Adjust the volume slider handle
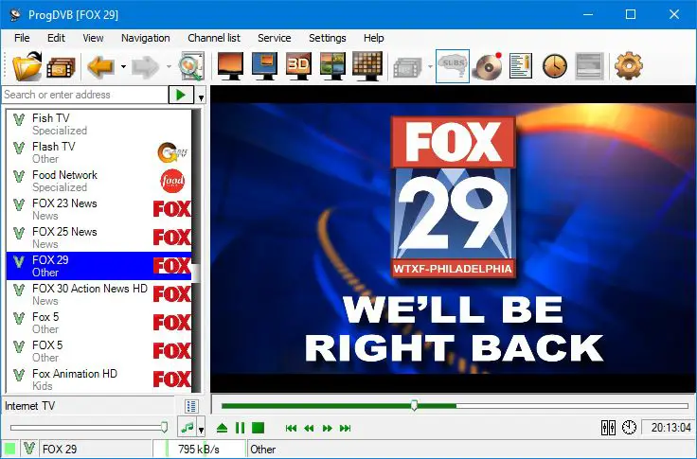The height and width of the screenshot is (459, 697). pos(164,428)
